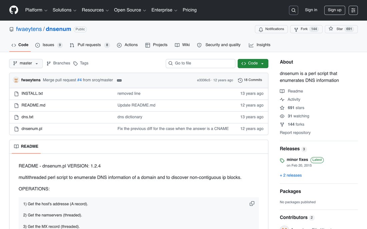The height and width of the screenshot is (229, 367).
Task: Click the Fork icon
Action: pos(296,29)
